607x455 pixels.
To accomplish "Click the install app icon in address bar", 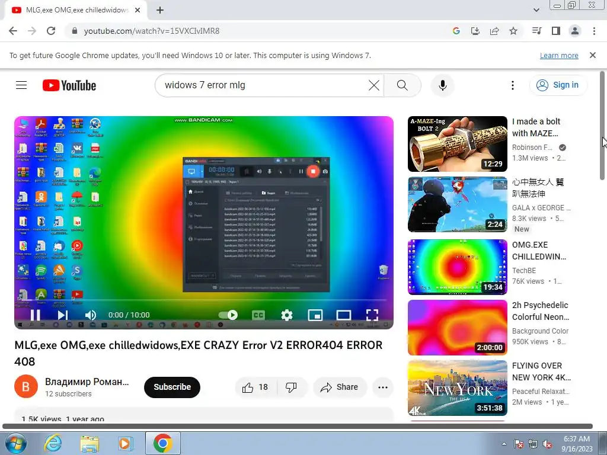I will coord(475,31).
